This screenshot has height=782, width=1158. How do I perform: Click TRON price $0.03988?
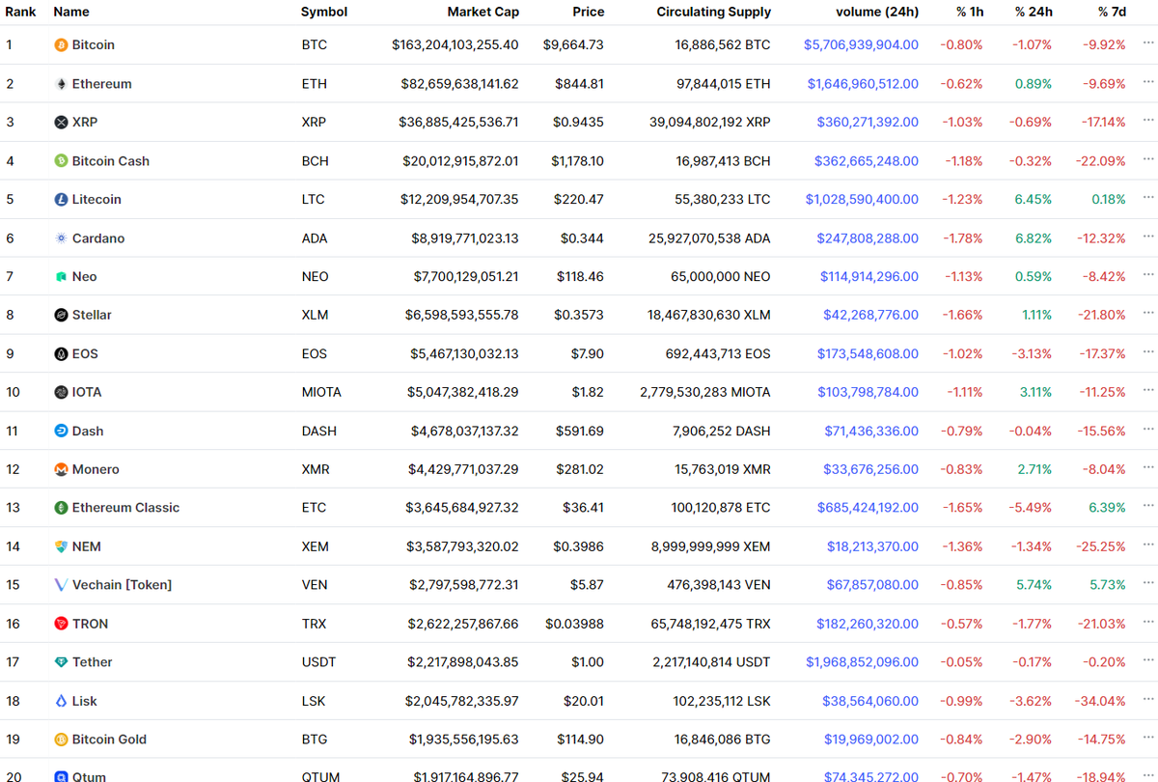click(x=575, y=624)
